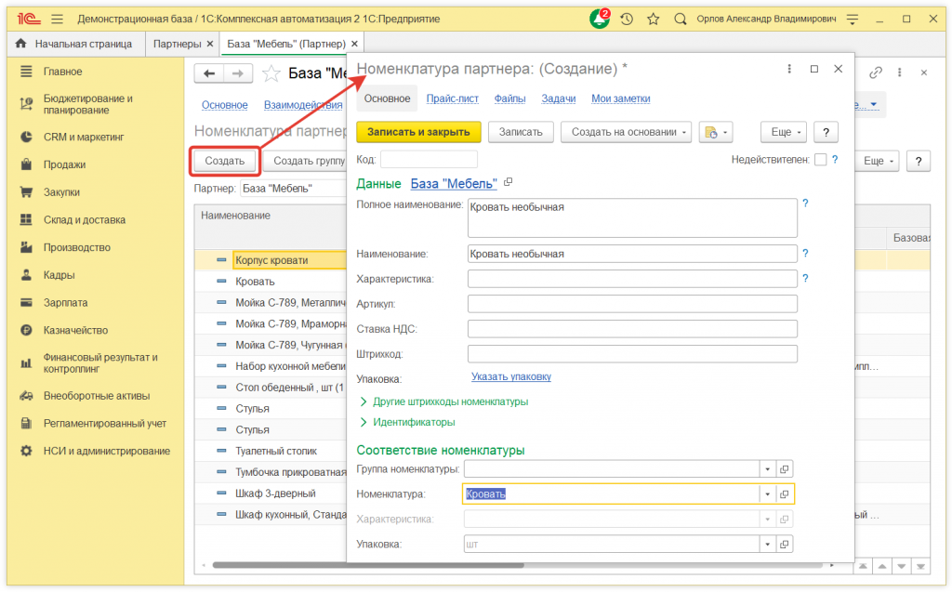
Task: Click the Продажи sidebar section
Action: click(x=64, y=164)
